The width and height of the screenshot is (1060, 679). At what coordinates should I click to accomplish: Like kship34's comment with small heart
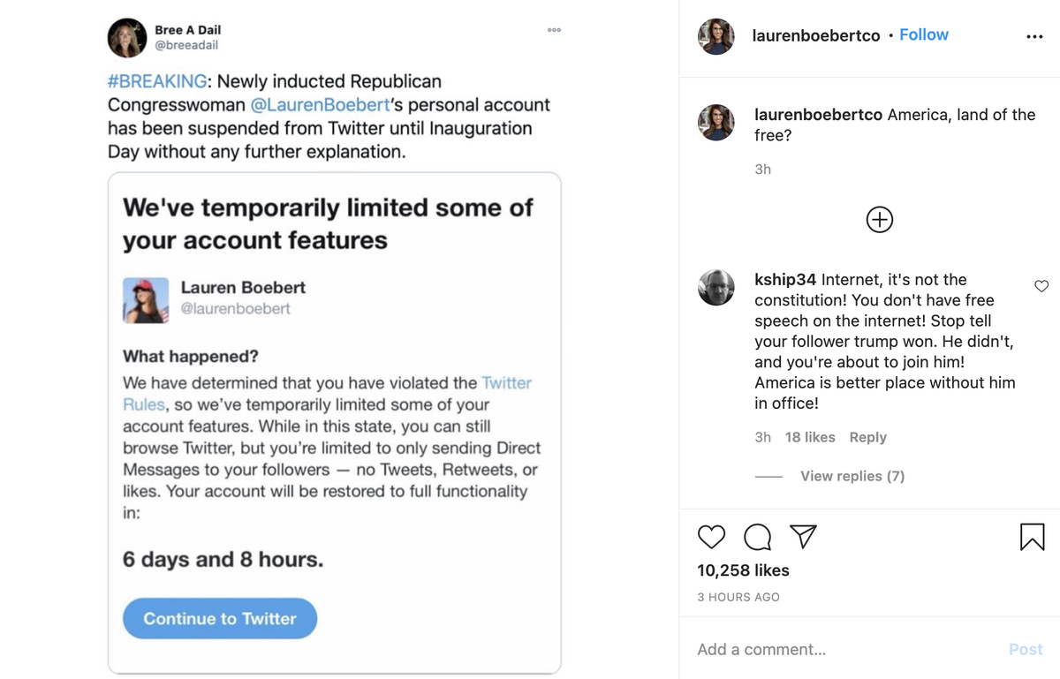1041,286
